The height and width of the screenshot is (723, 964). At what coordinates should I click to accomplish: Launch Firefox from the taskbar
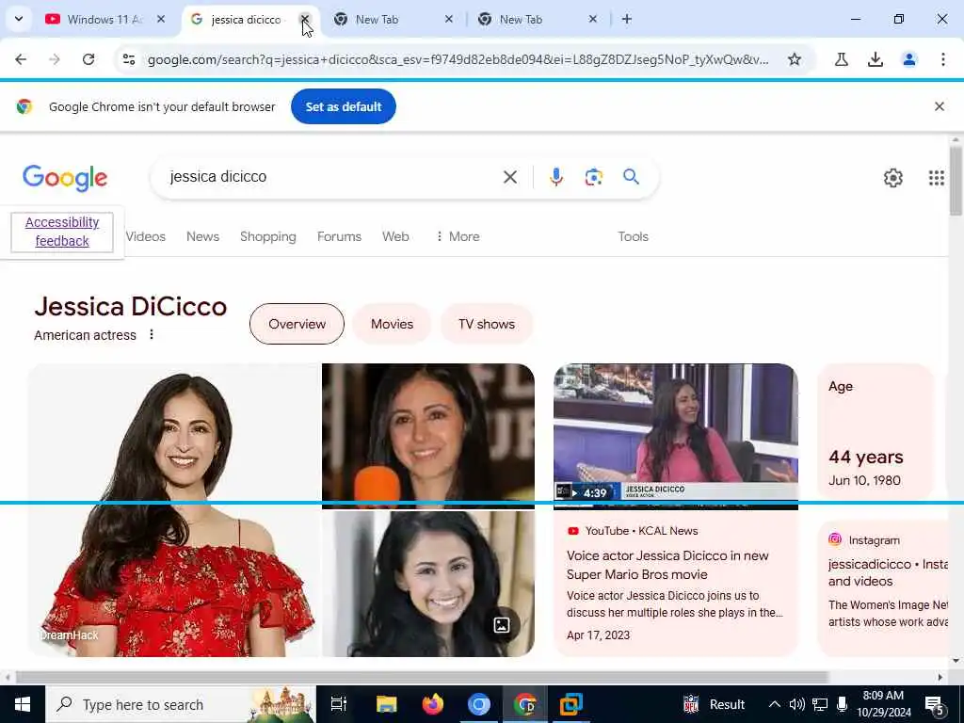pos(433,704)
